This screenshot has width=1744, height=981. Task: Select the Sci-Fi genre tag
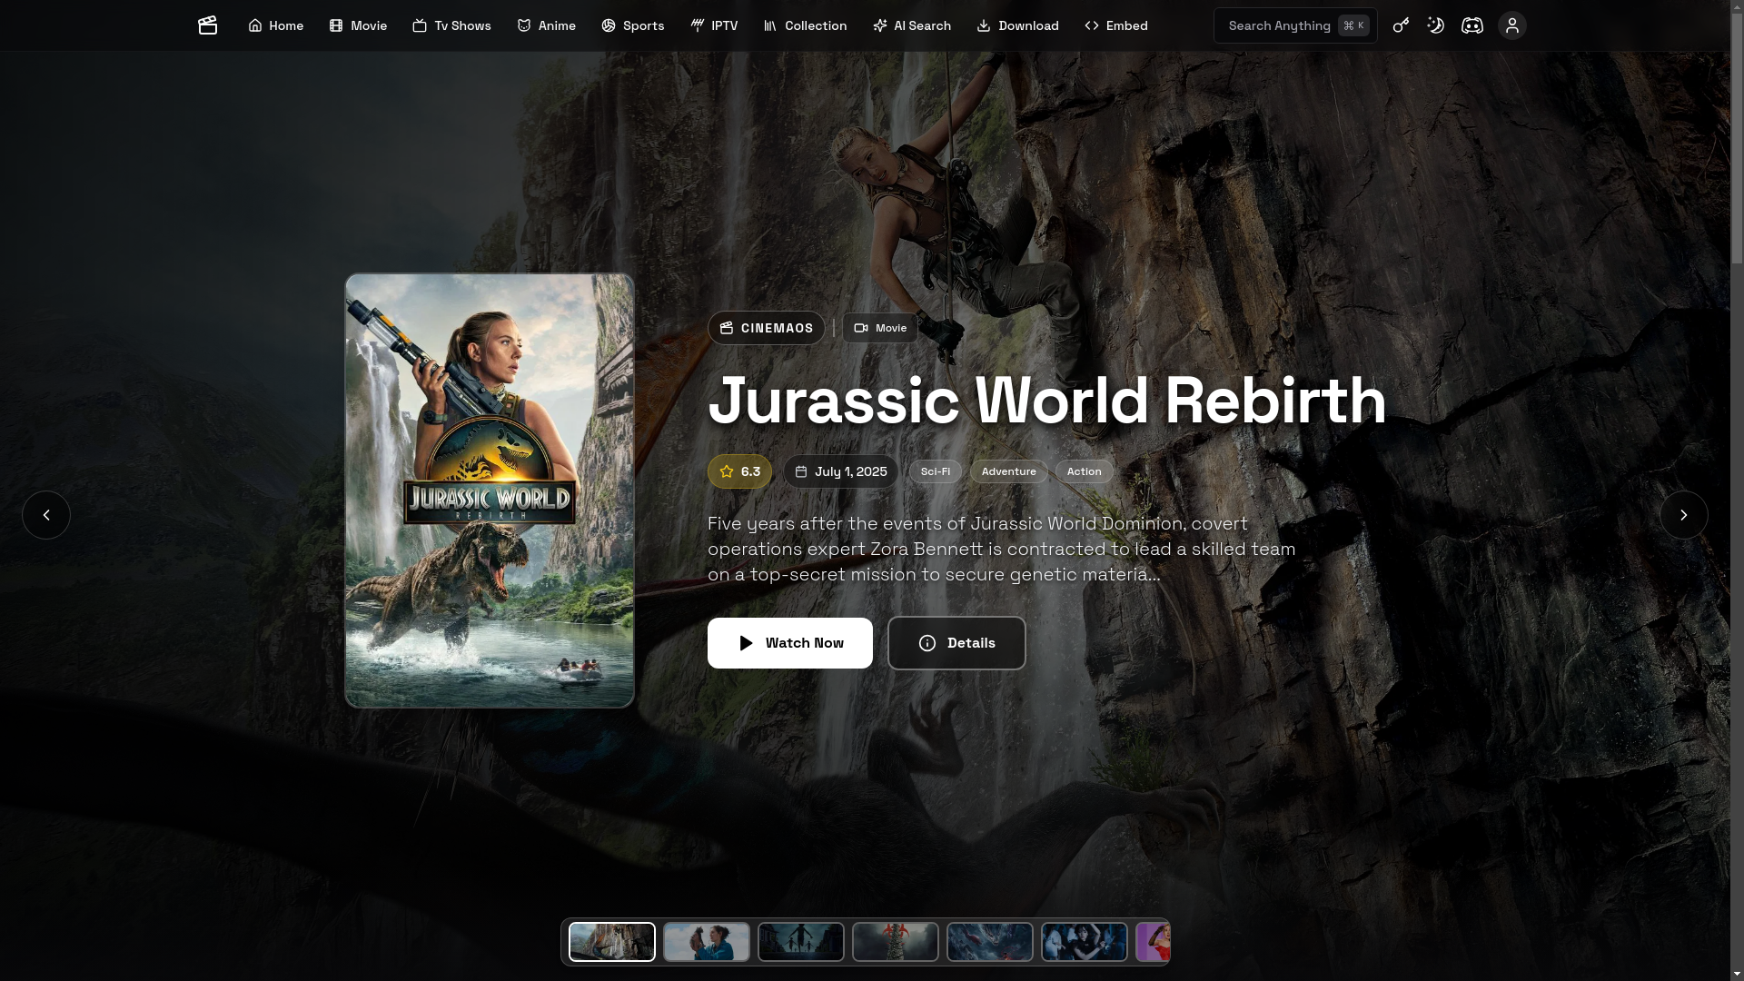936,471
